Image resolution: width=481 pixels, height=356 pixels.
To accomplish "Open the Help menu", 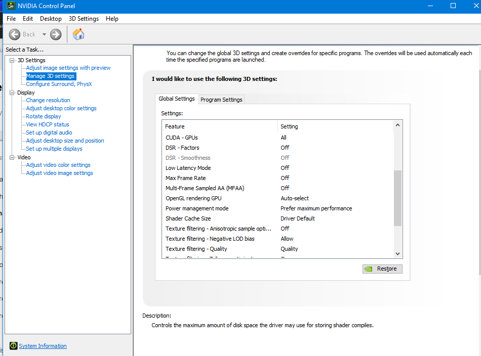I will [112, 19].
